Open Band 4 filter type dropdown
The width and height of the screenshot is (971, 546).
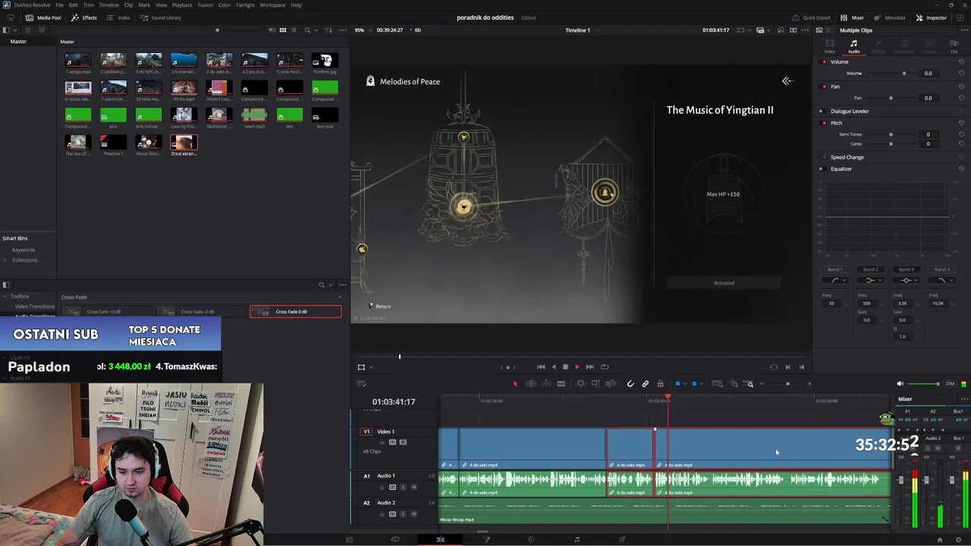(x=941, y=281)
